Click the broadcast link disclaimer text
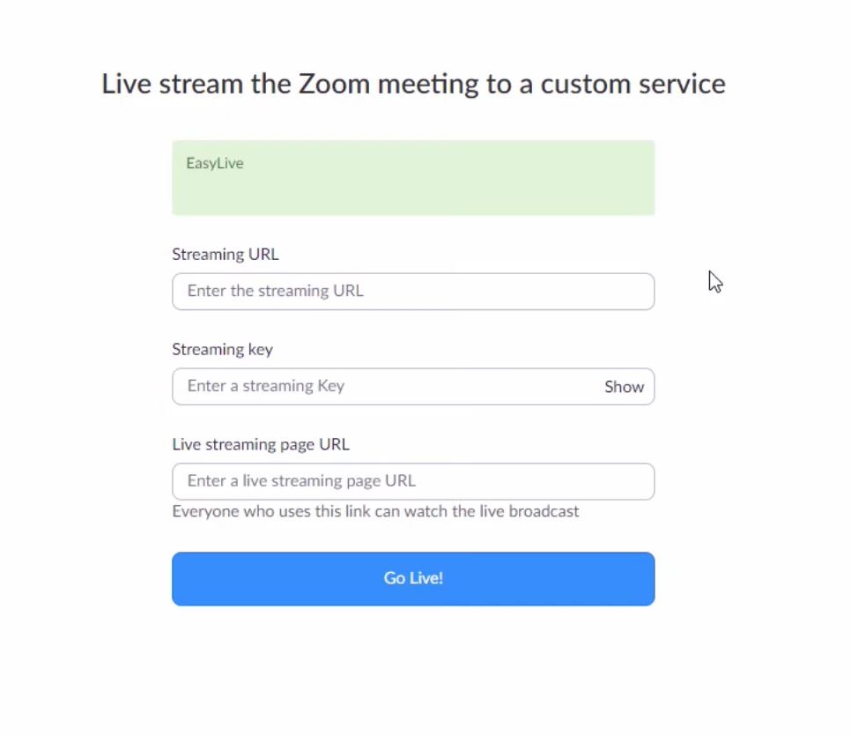Viewport: 851px width, 735px height. [375, 511]
